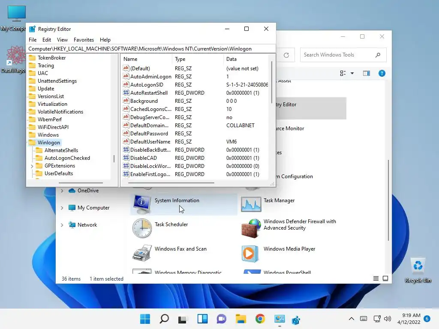This screenshot has height=329, width=439.
Task: Open the Favorites menu in Registry Editor
Action: pyautogui.click(x=84, y=40)
